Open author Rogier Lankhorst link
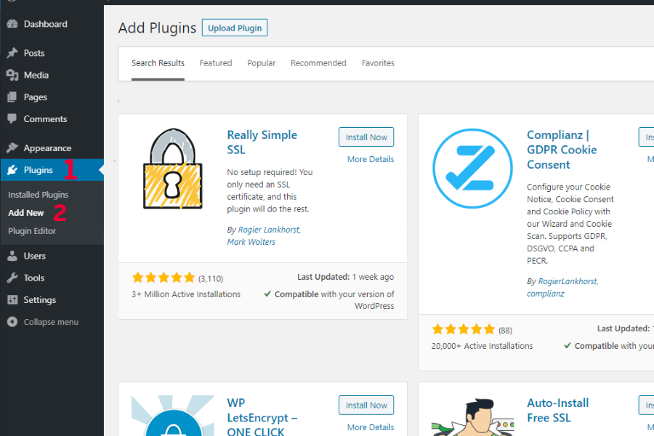The height and width of the screenshot is (436, 654). [x=270, y=230]
